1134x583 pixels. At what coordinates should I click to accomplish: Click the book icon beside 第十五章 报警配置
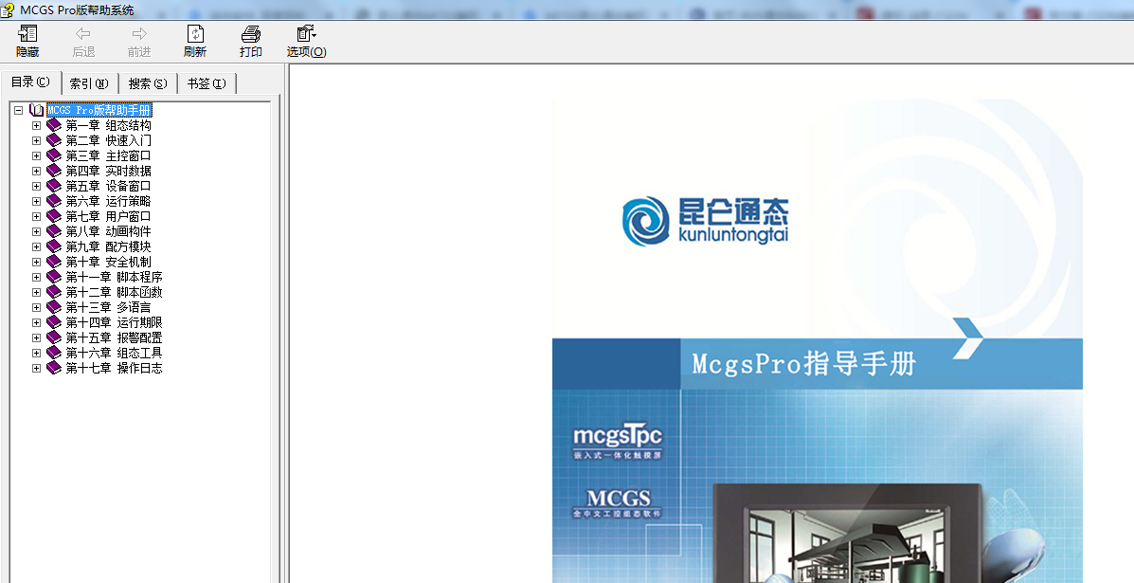53,337
